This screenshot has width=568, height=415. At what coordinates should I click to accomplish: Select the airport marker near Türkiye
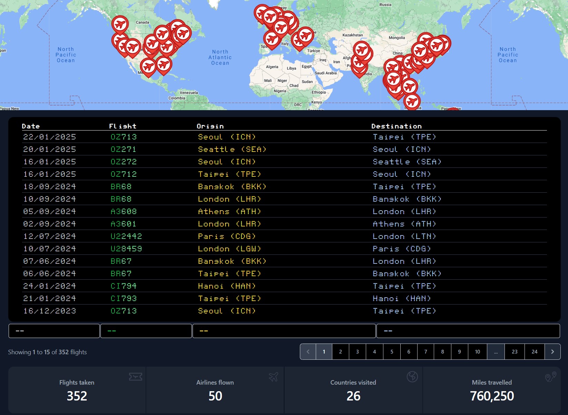pyautogui.click(x=306, y=36)
